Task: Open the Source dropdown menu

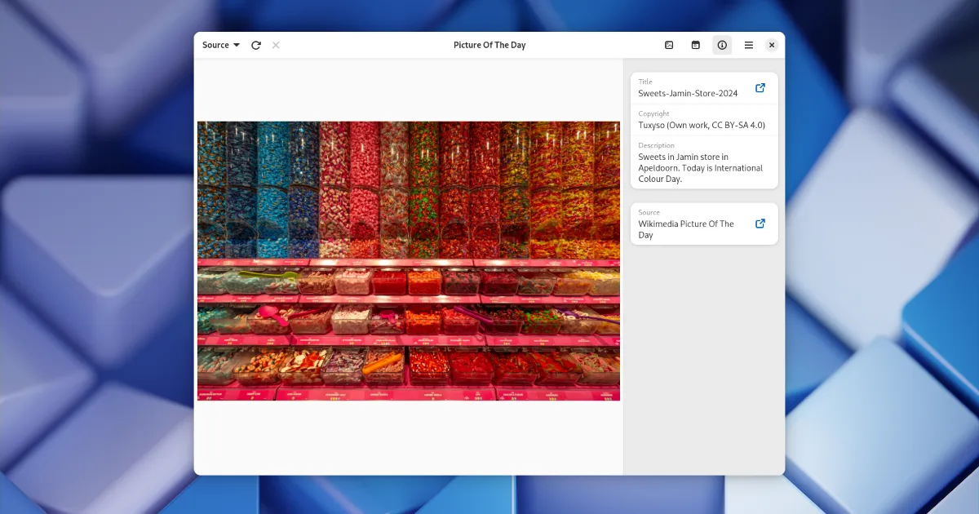Action: coord(220,45)
